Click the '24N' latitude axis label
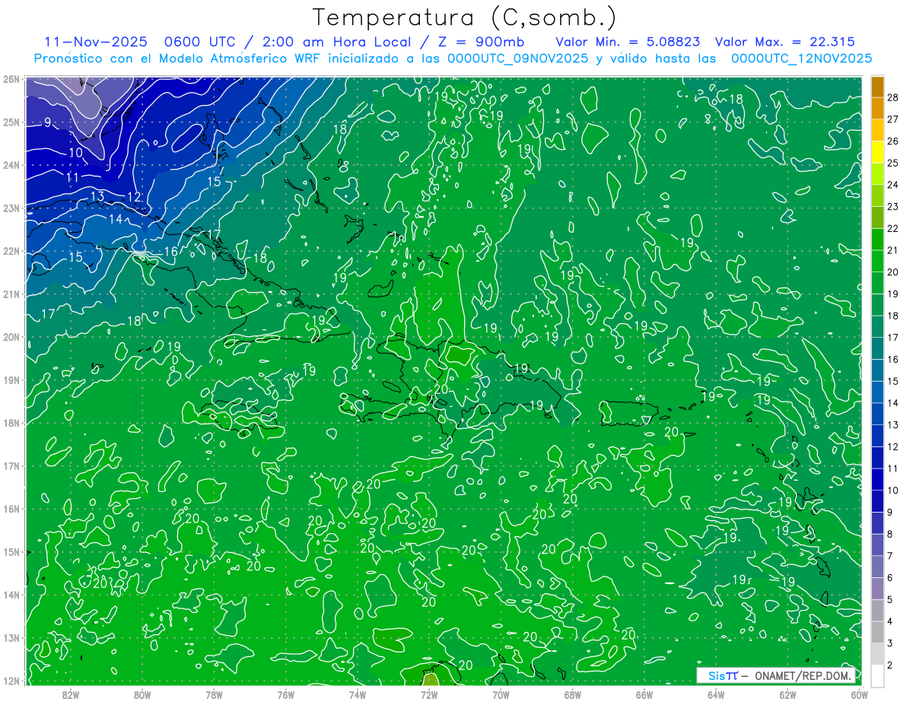 click(x=11, y=165)
